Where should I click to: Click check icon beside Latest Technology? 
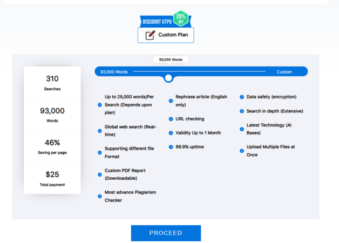pyautogui.click(x=242, y=129)
